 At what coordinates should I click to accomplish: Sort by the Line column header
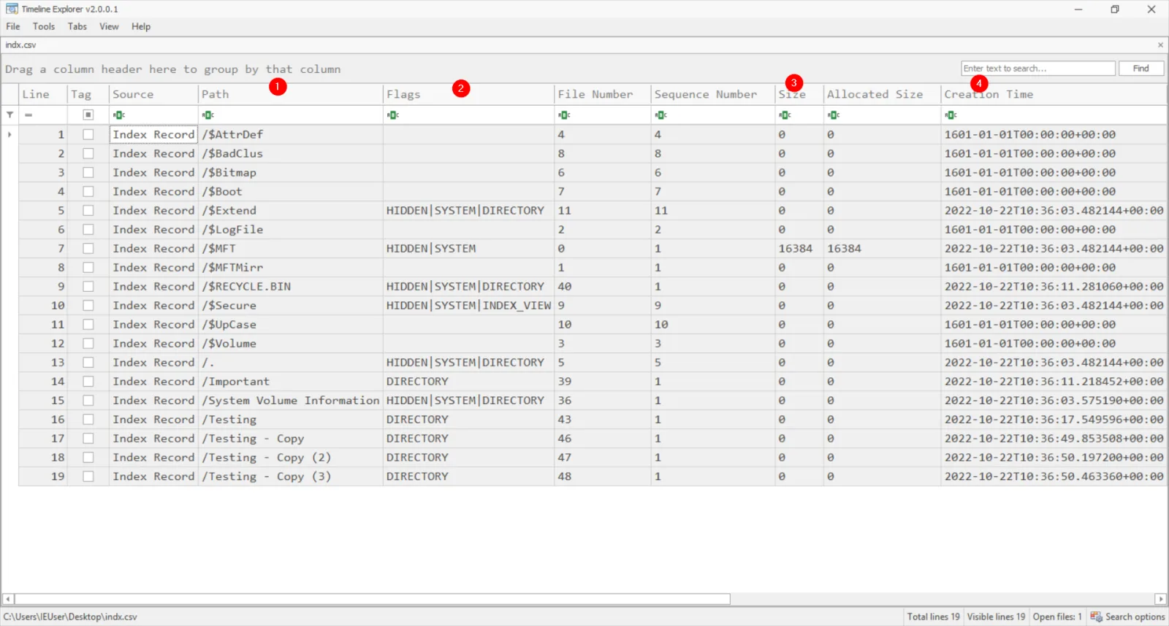43,94
